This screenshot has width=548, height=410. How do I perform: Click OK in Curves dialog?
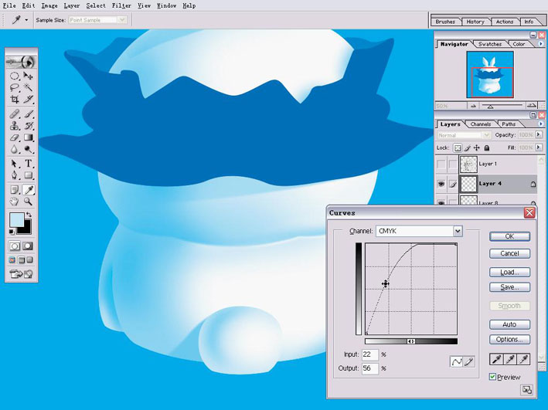click(509, 236)
